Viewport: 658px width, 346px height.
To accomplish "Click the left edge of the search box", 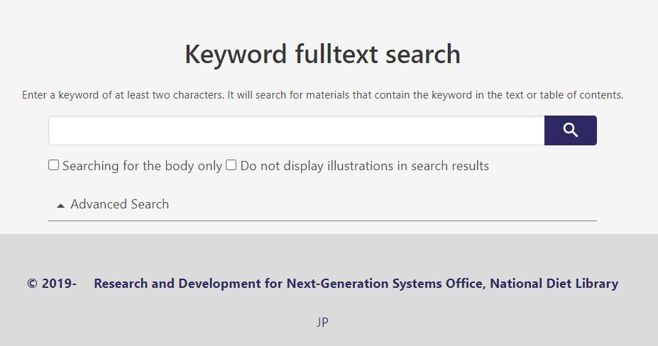I will coord(57,130).
